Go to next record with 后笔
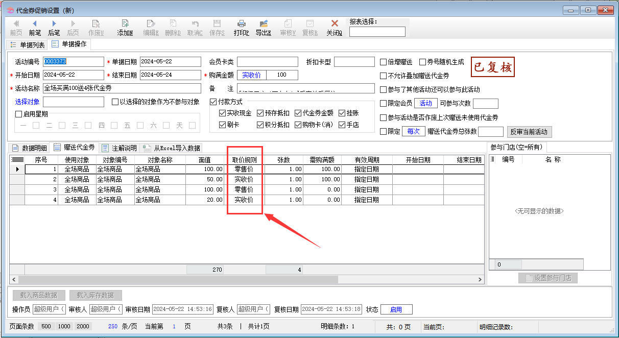Viewport: 619px width, 338px height. [x=54, y=28]
